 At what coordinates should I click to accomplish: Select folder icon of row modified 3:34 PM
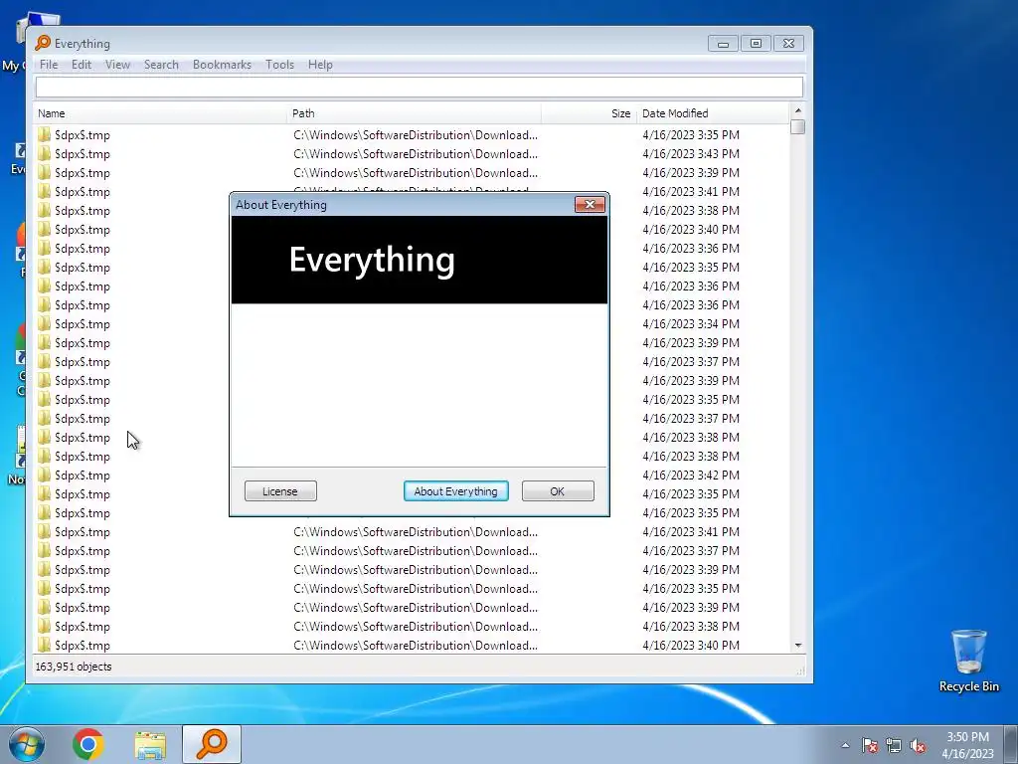[x=44, y=324]
